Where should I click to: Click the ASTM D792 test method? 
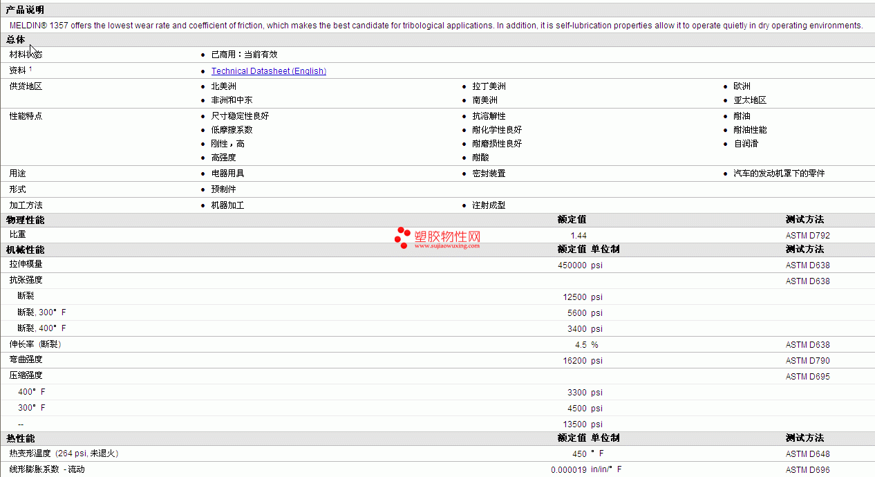tap(808, 236)
